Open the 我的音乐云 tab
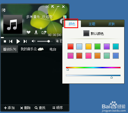This screenshot has width=128, height=113. tap(32, 49)
